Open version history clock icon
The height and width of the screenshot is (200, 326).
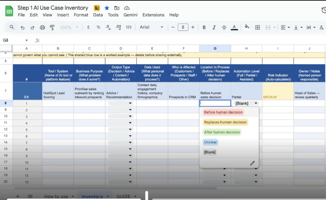(x=324, y=10)
